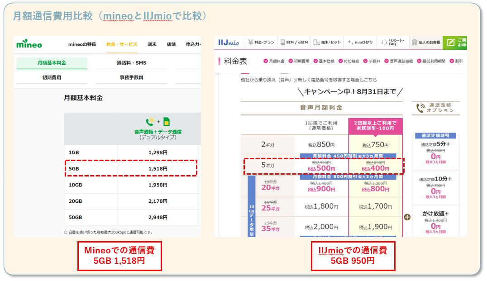The image size is (487, 281).
Task: Expand the plus circle icon beside price table
Action: pyautogui.click(x=407, y=217)
